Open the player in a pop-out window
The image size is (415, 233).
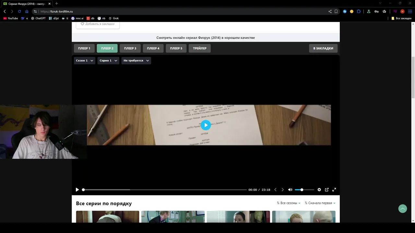point(327,190)
